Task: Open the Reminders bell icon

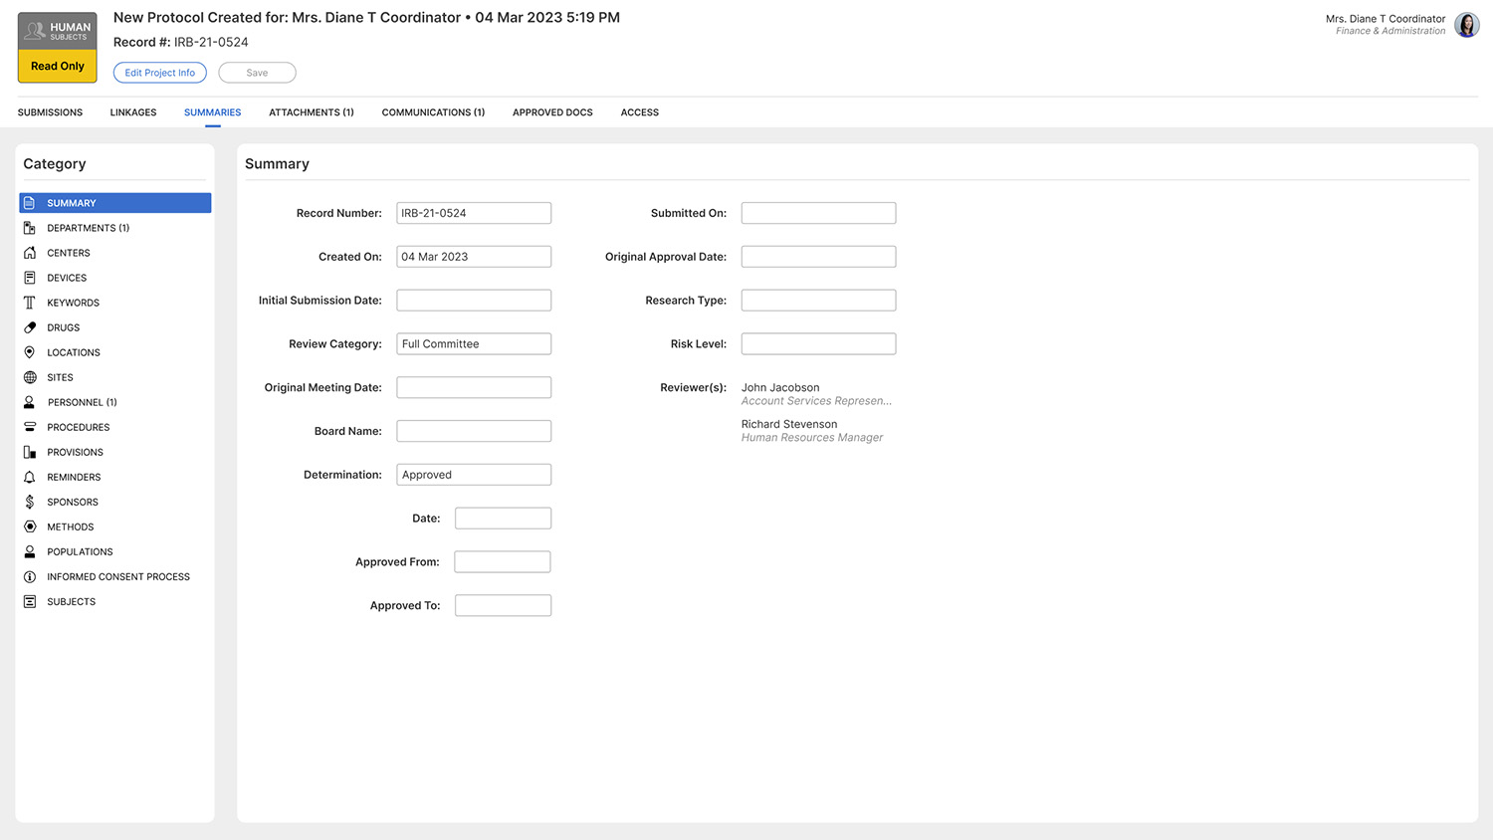Action: point(31,477)
